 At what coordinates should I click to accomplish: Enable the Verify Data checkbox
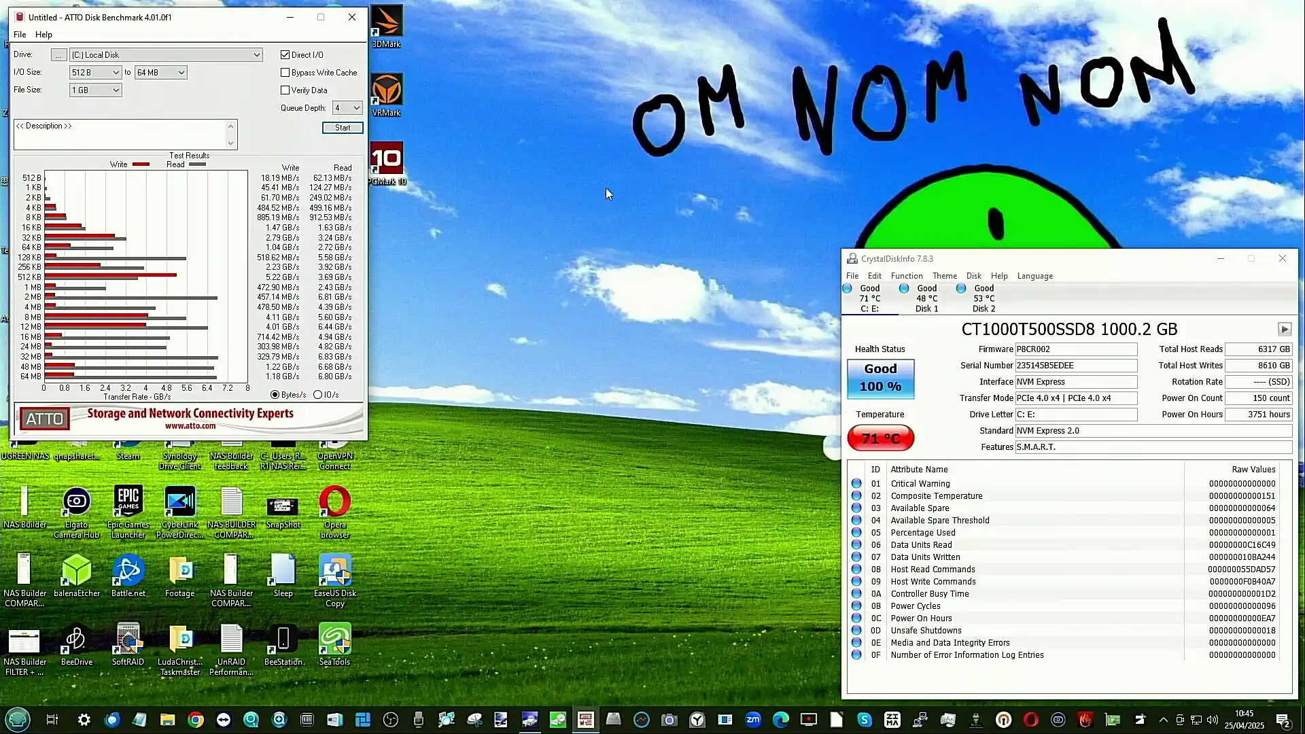coord(285,90)
